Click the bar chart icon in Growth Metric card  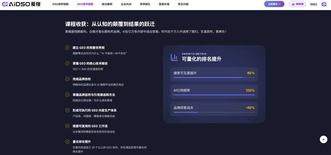coord(174,57)
